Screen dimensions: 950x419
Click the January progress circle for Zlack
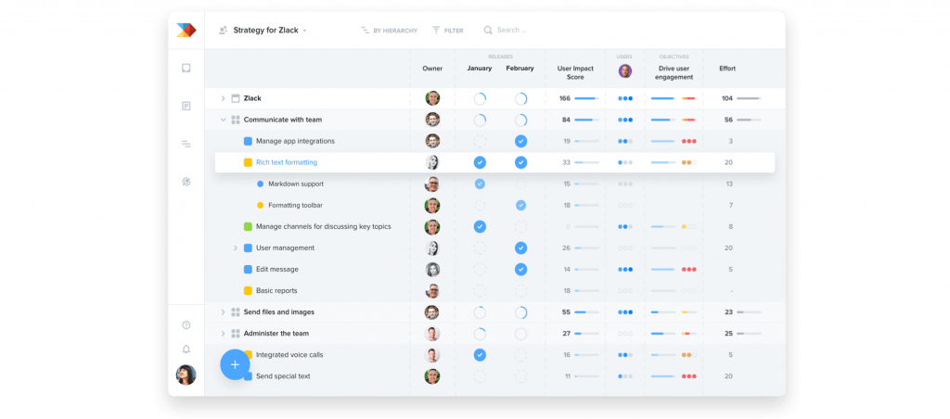(480, 98)
